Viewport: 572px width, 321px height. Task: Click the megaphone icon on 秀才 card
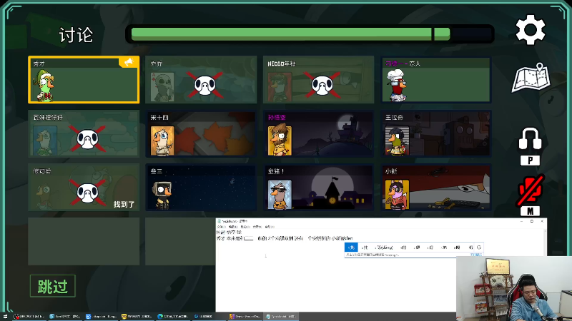tap(129, 62)
